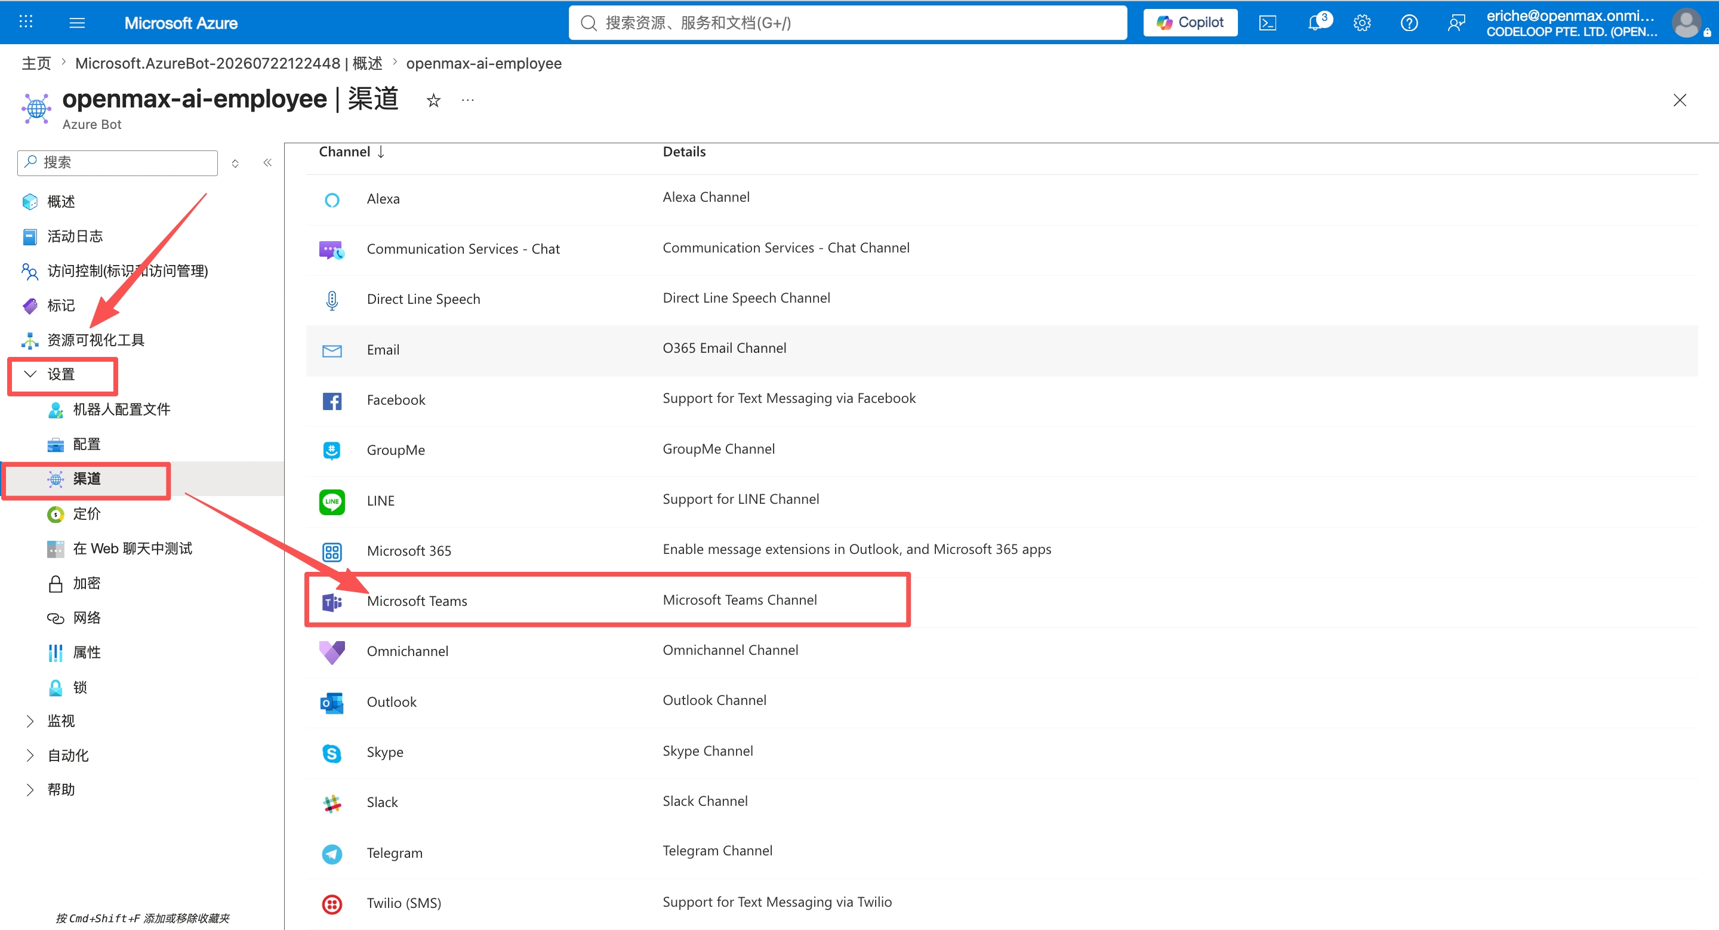
Task: Open the more options ellipsis beside title
Action: pos(468,100)
